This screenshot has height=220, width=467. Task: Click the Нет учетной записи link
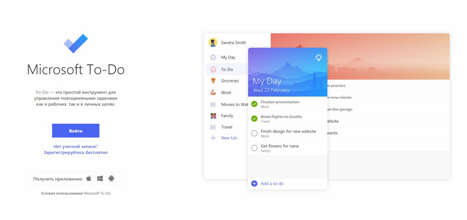(76, 146)
